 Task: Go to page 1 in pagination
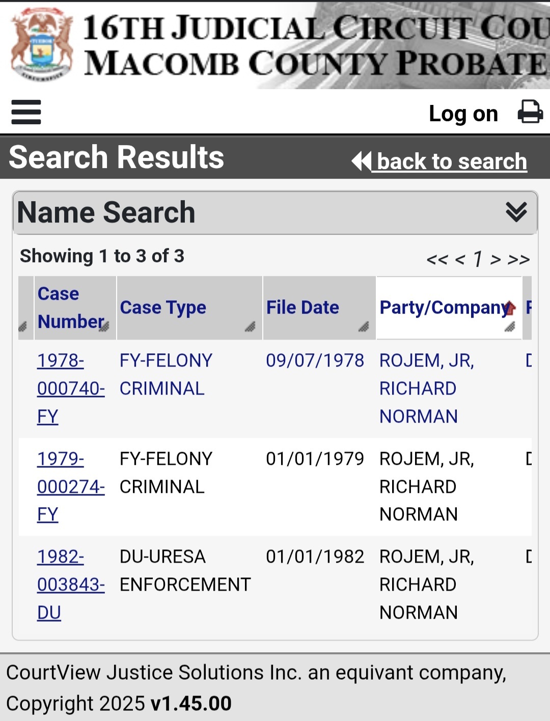(x=478, y=259)
